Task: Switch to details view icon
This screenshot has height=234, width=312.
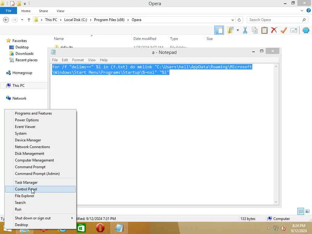Action: (300, 211)
